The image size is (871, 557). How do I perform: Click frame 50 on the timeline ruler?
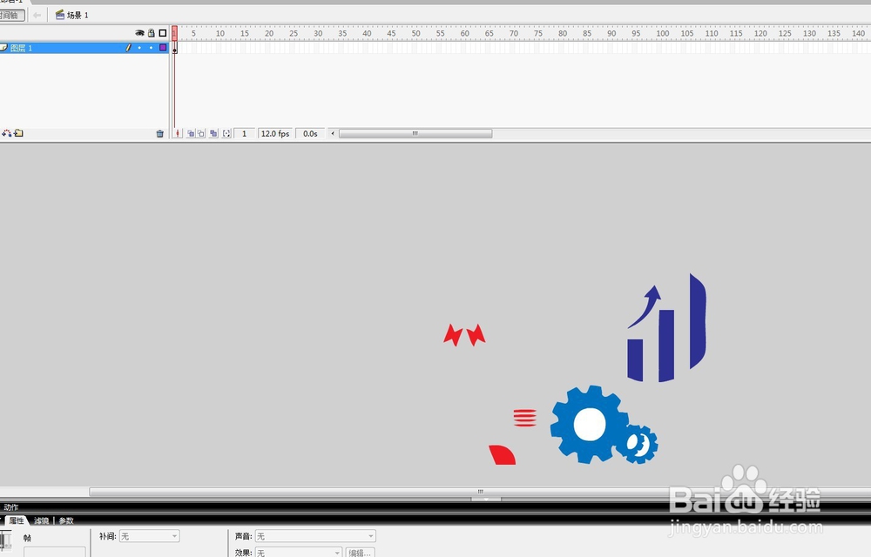click(x=416, y=33)
